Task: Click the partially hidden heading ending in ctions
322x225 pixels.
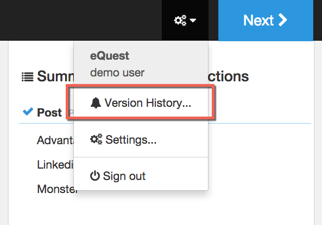Action: pyautogui.click(x=229, y=76)
